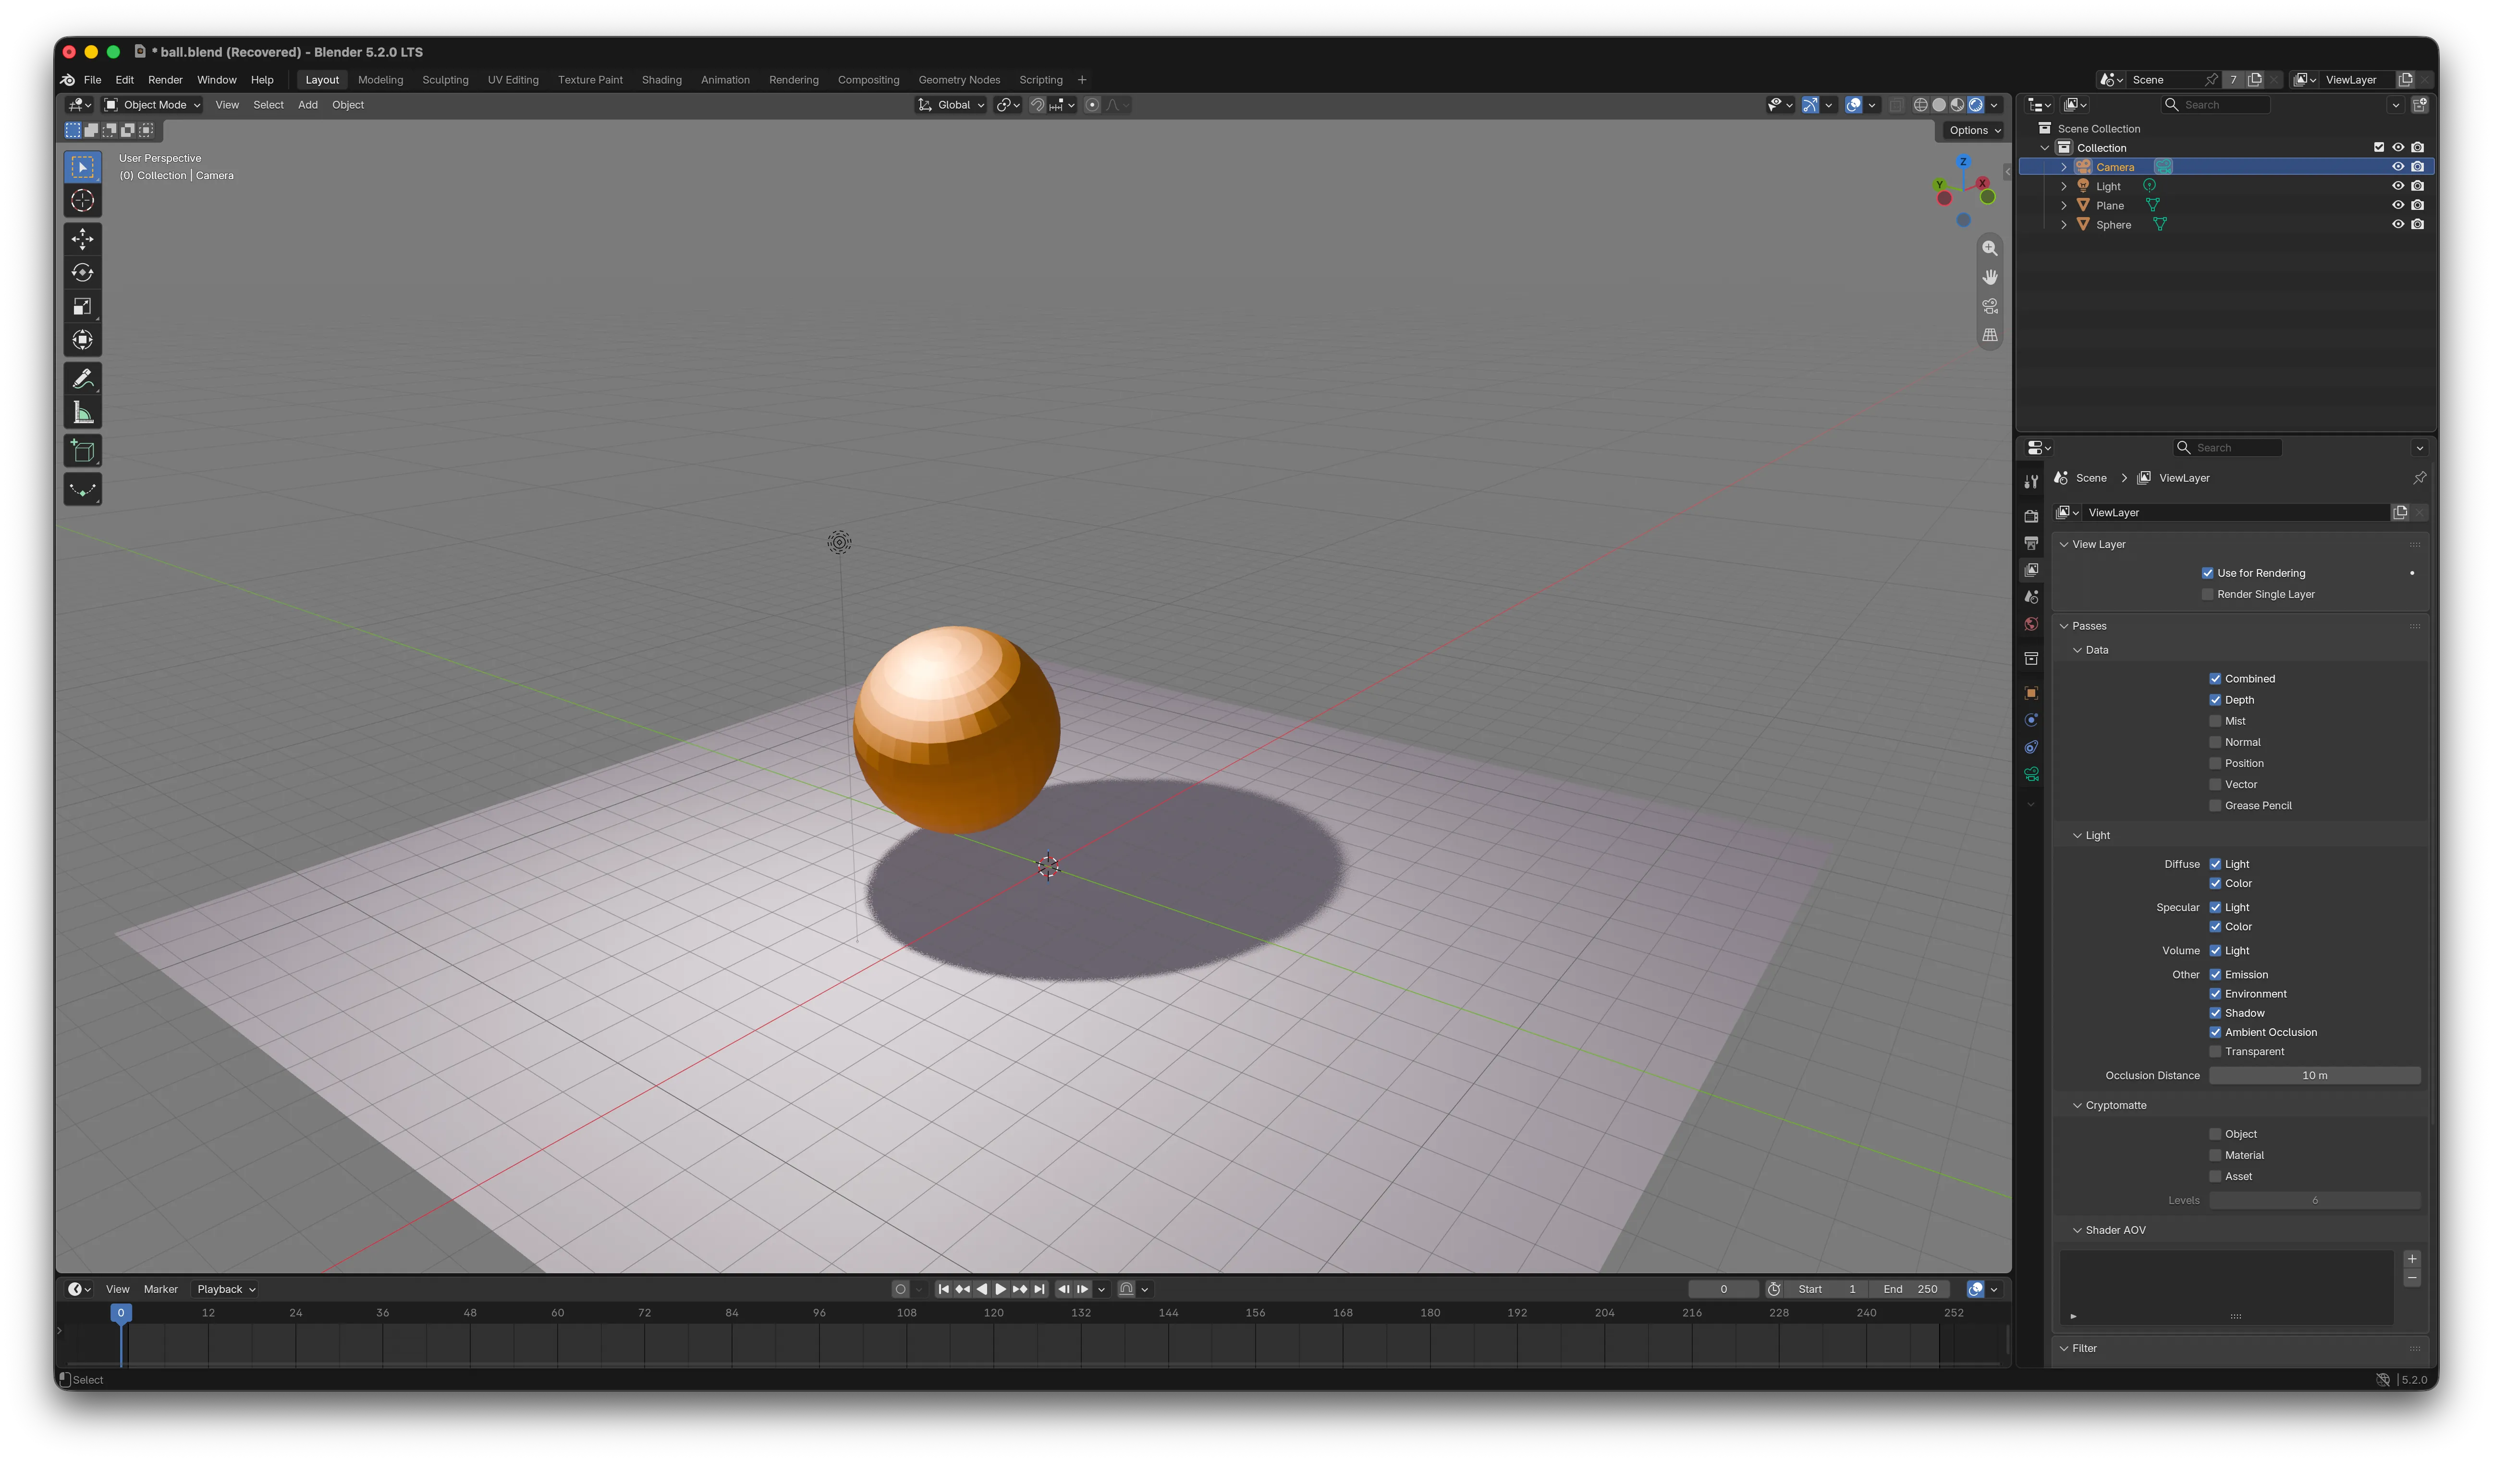Open the timeline Playback dropdown
Screen dimensions: 2493x1462
click(226, 1289)
